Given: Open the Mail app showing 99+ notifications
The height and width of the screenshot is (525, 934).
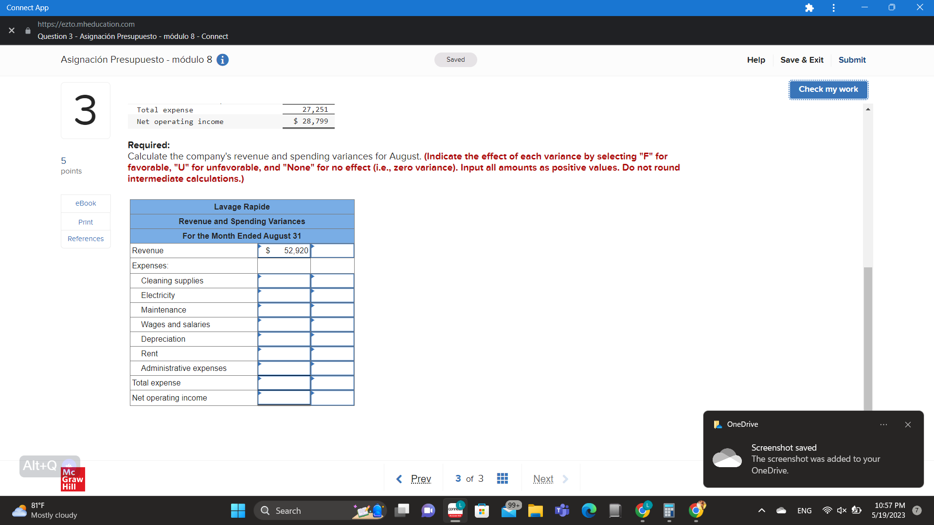Looking at the screenshot, I should (x=509, y=510).
